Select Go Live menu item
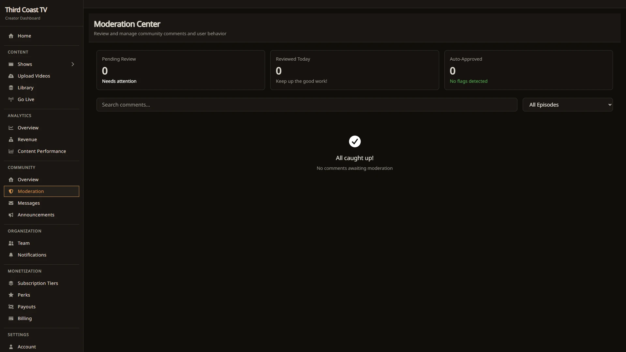Image resolution: width=626 pixels, height=352 pixels. pyautogui.click(x=41, y=99)
